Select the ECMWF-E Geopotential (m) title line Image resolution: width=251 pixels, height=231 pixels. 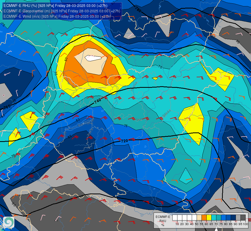(x=62, y=11)
